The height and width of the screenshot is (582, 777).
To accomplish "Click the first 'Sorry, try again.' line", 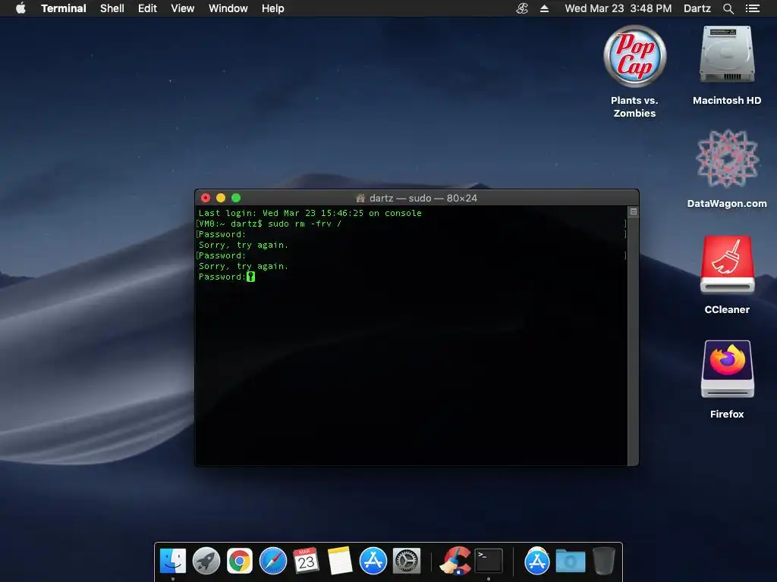I will point(244,245).
